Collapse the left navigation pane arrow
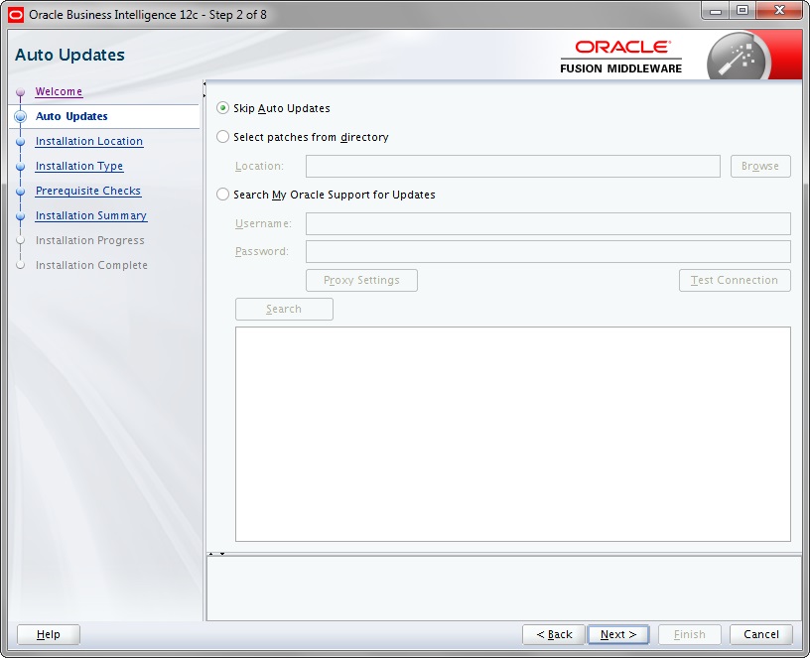 (x=204, y=83)
